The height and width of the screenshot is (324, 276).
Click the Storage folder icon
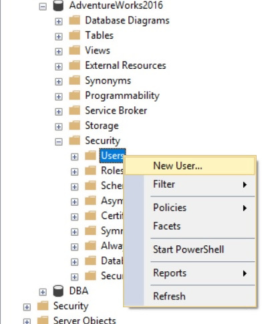(x=75, y=126)
